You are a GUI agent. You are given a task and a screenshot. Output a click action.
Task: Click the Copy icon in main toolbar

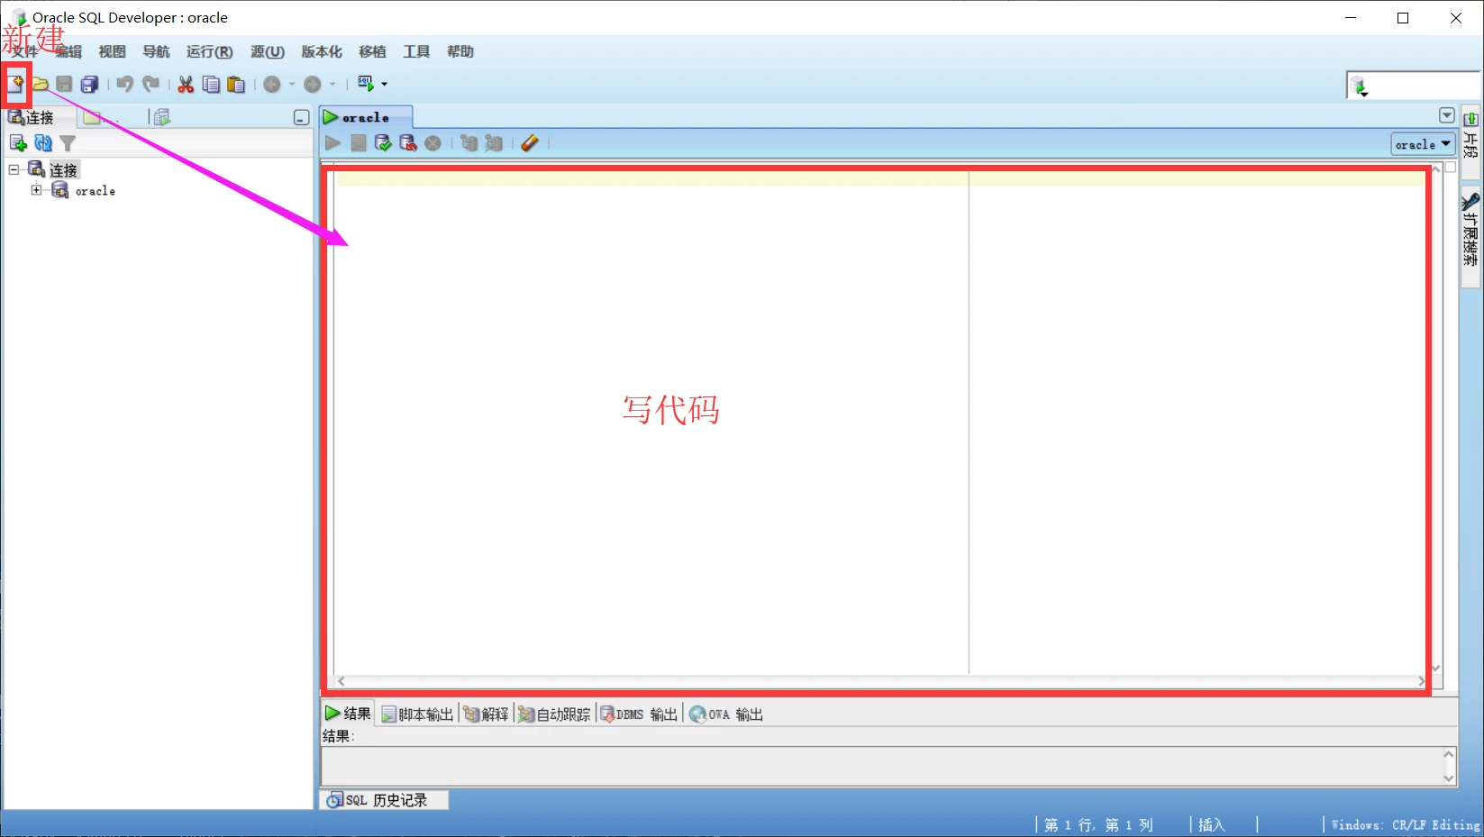click(x=211, y=84)
